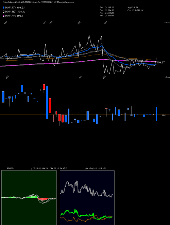This screenshot has width=170, height=225.
Task: Click the 104 axis label on candlestick chart
Action: point(164,115)
